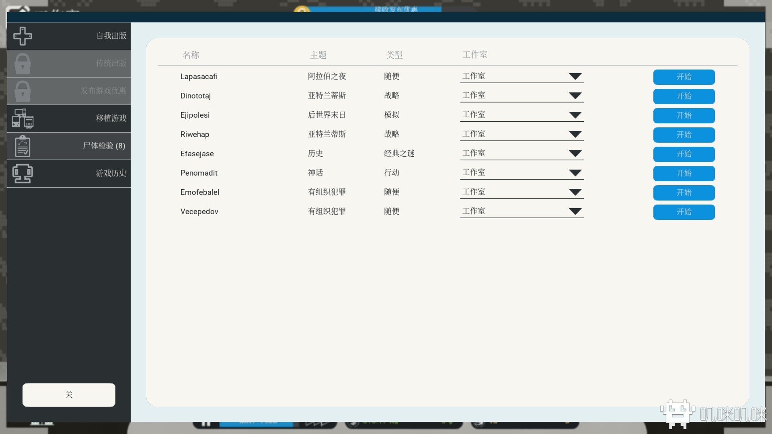Click the game name Vecepedov
The width and height of the screenshot is (772, 434).
(199, 211)
